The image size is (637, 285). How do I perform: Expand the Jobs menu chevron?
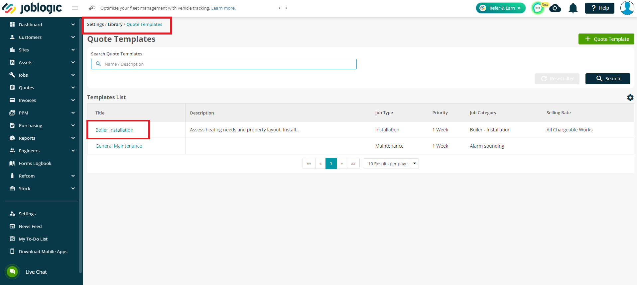point(73,75)
